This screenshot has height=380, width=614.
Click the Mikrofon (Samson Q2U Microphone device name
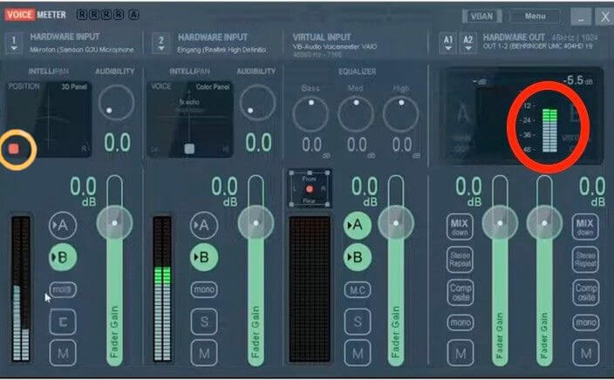[82, 50]
